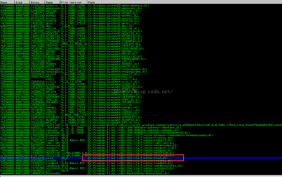Click the wbemcomn.dll path entry
This screenshot has width=282, height=177.
(x=115, y=8)
